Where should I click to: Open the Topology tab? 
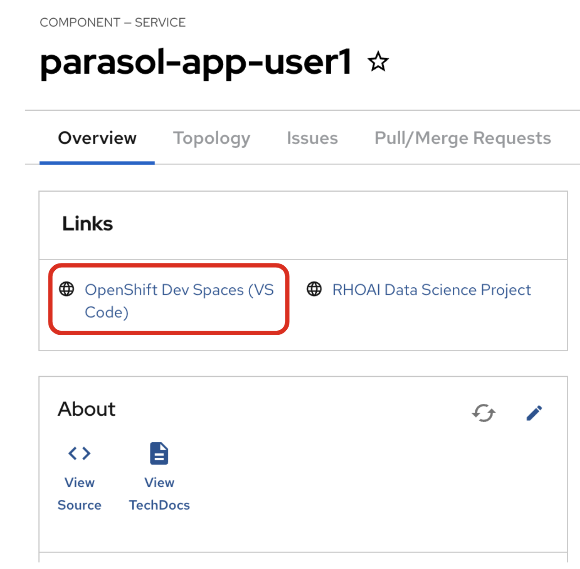pos(211,138)
